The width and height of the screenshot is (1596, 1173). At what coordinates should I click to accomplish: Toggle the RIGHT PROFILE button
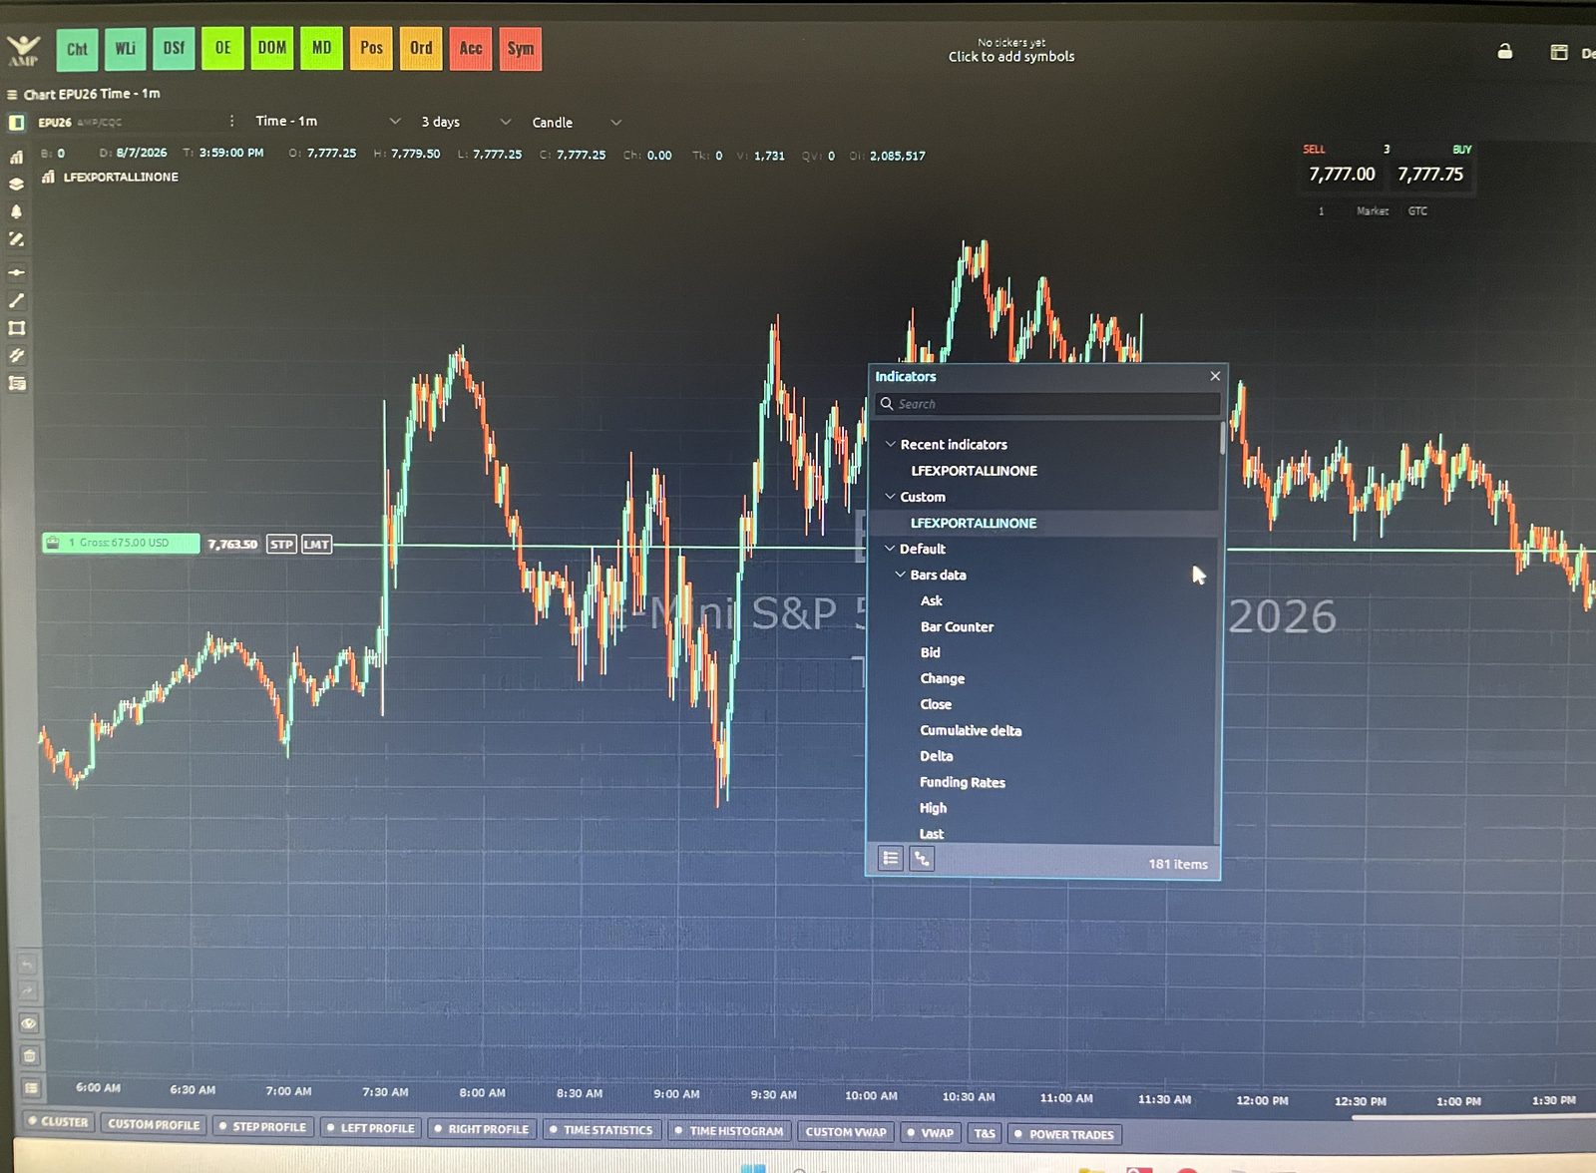coord(481,1129)
